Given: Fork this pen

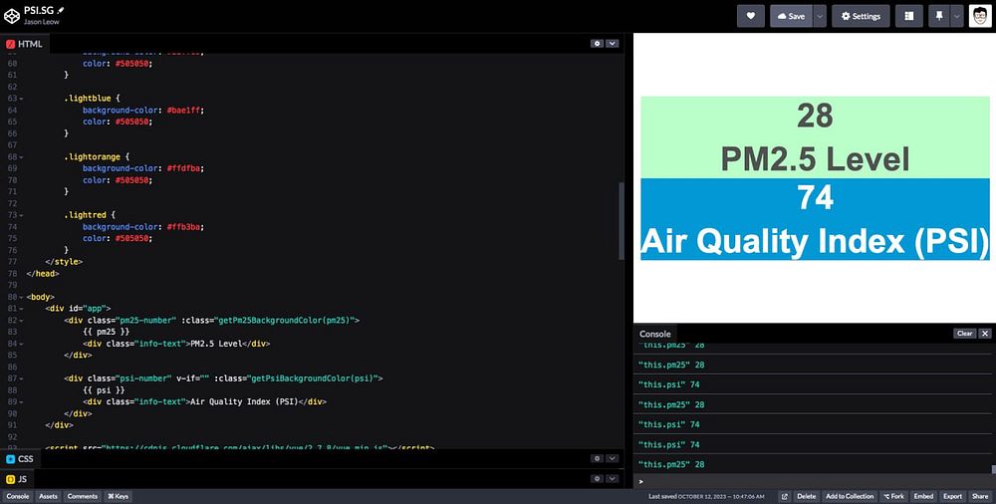Looking at the screenshot, I should point(893,496).
